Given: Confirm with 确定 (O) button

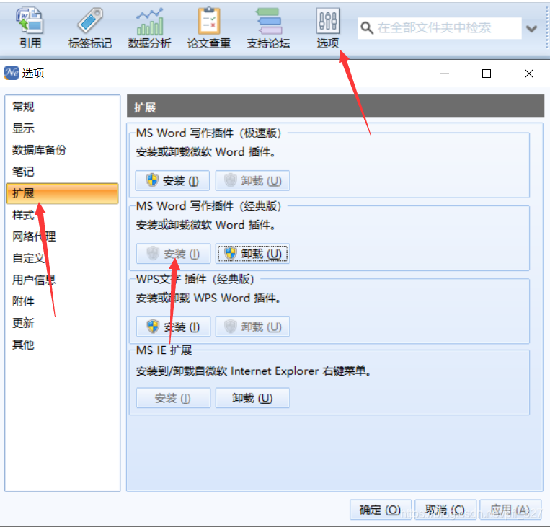Looking at the screenshot, I should tap(380, 510).
